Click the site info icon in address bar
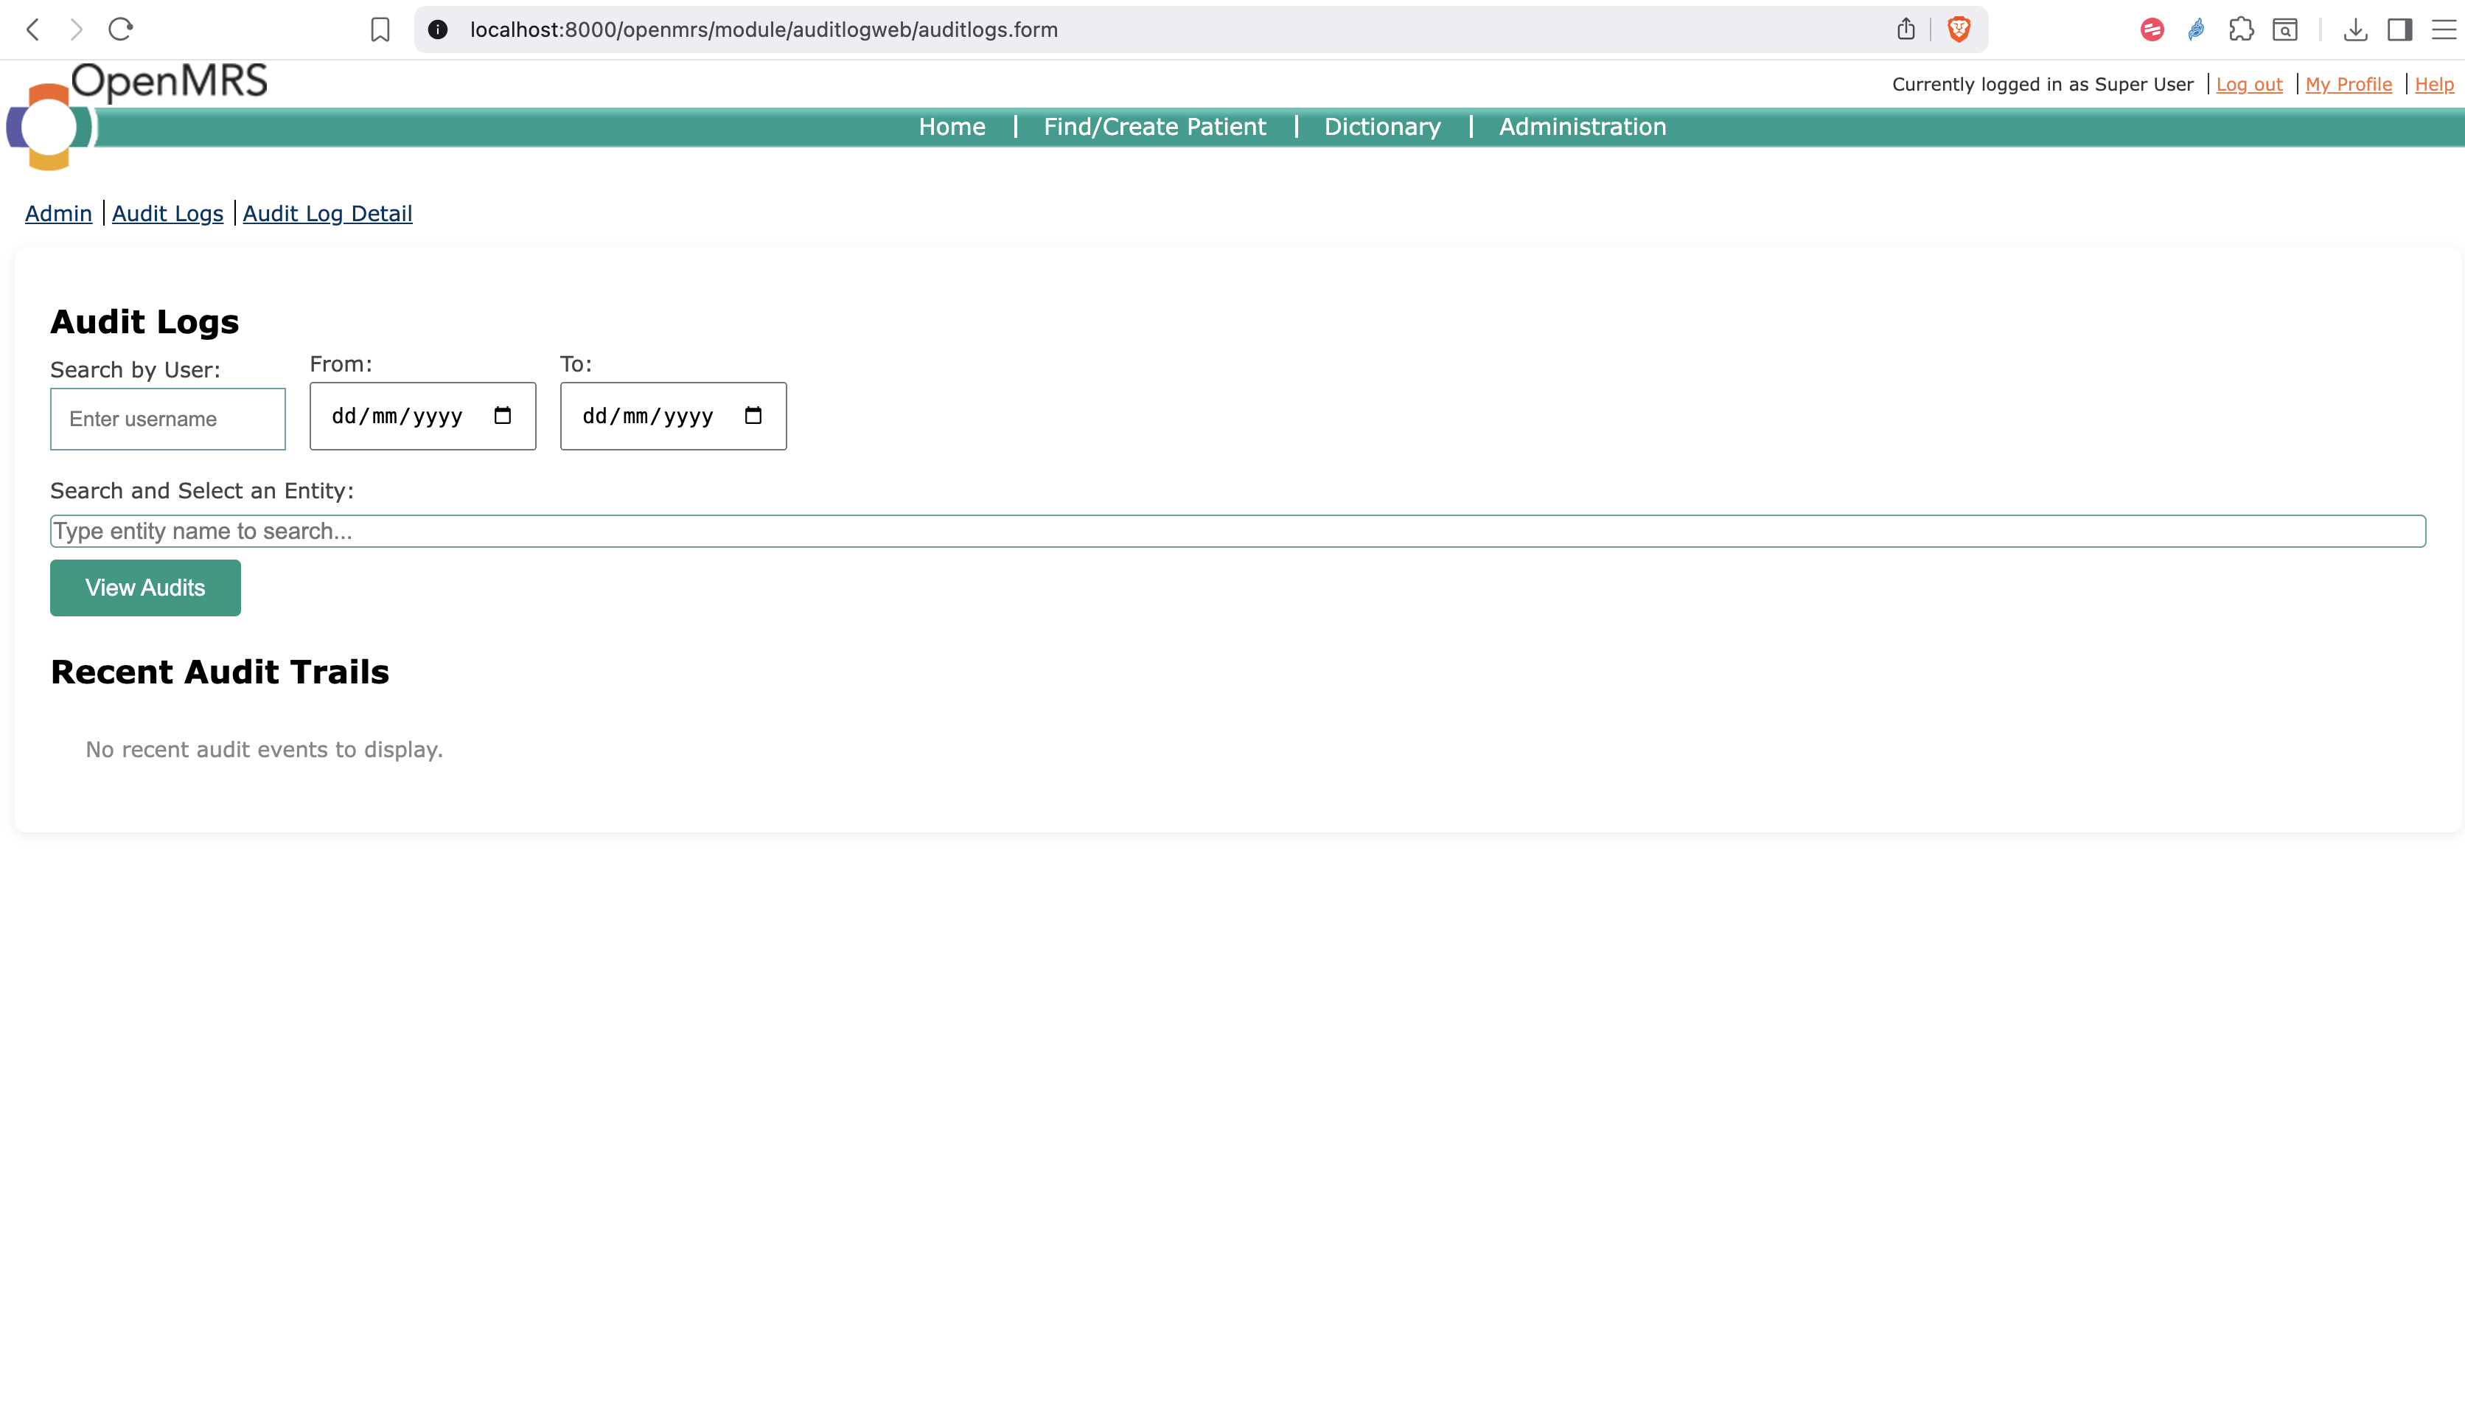The image size is (2465, 1417). point(439,29)
